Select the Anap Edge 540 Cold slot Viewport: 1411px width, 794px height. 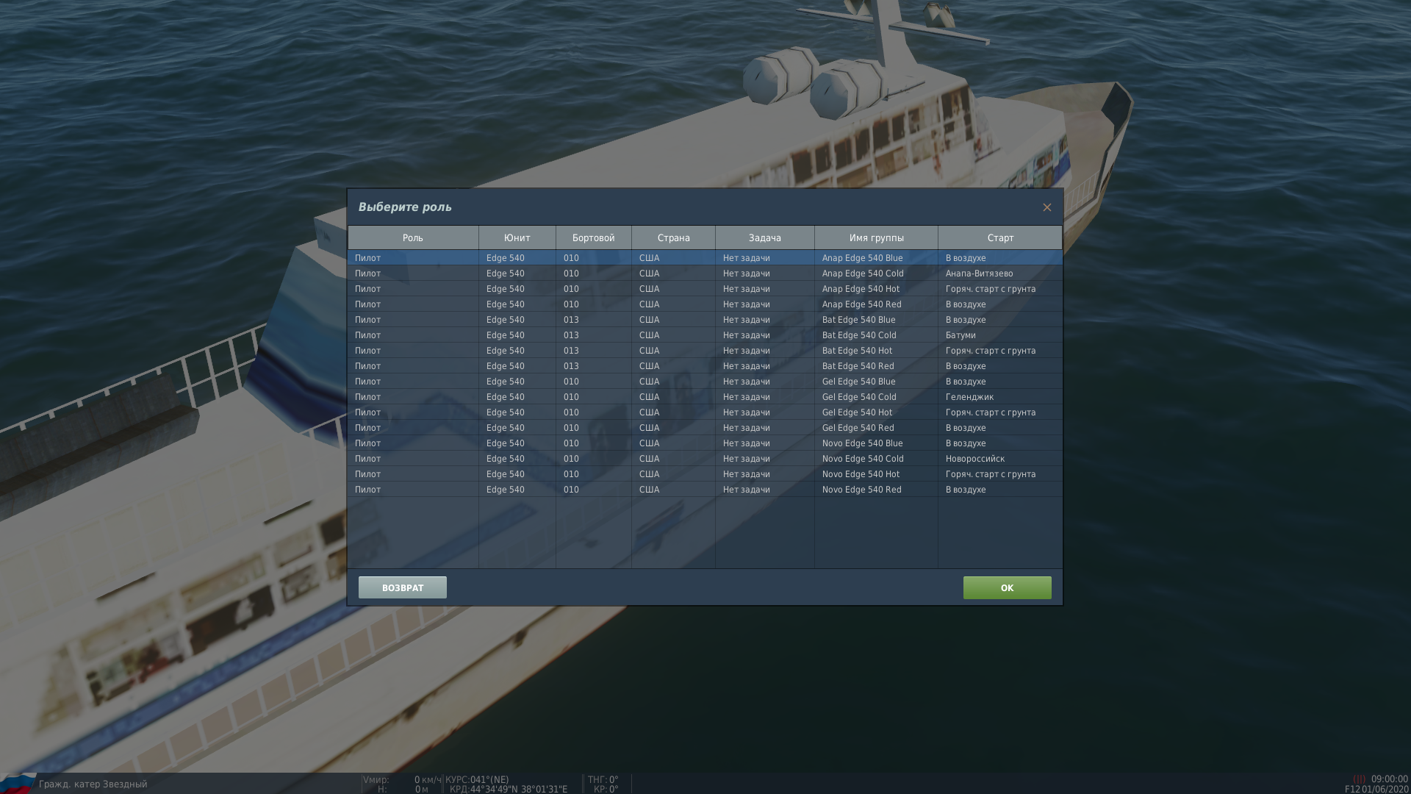(705, 273)
